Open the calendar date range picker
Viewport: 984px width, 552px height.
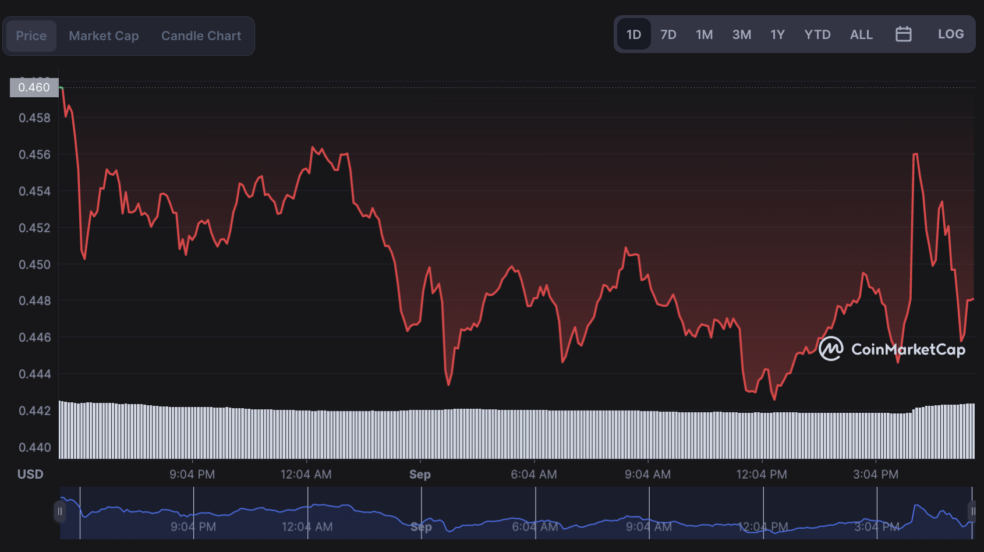[x=903, y=34]
